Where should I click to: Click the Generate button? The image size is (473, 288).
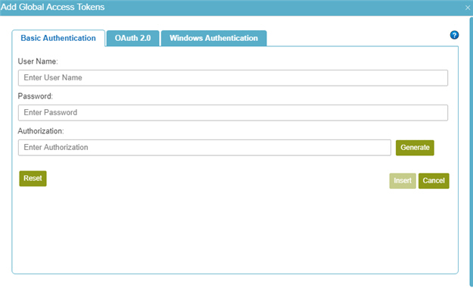[x=415, y=148]
